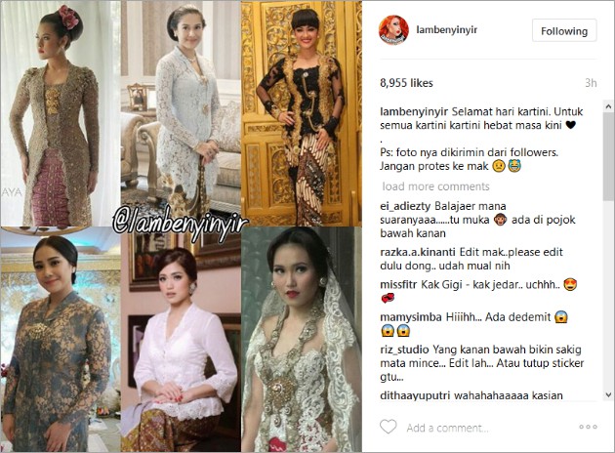
Task: Open mamysimba commenter profile
Action: point(411,317)
